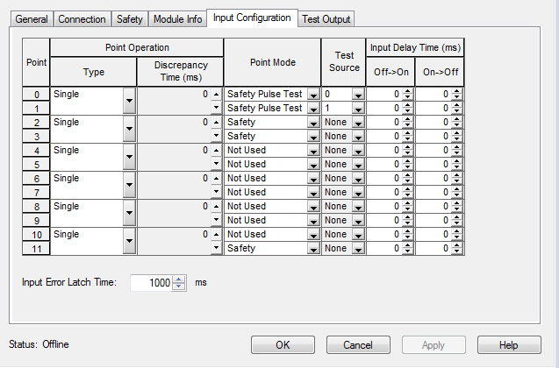Expand Test Source dropdown for point 1
559x368 pixels.
[x=357, y=108]
